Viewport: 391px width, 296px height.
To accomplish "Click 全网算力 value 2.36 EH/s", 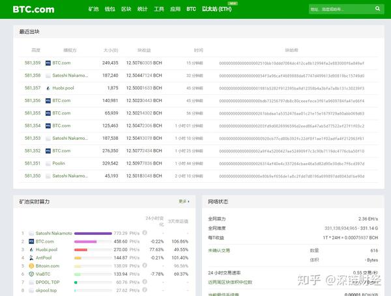I will point(368,219).
